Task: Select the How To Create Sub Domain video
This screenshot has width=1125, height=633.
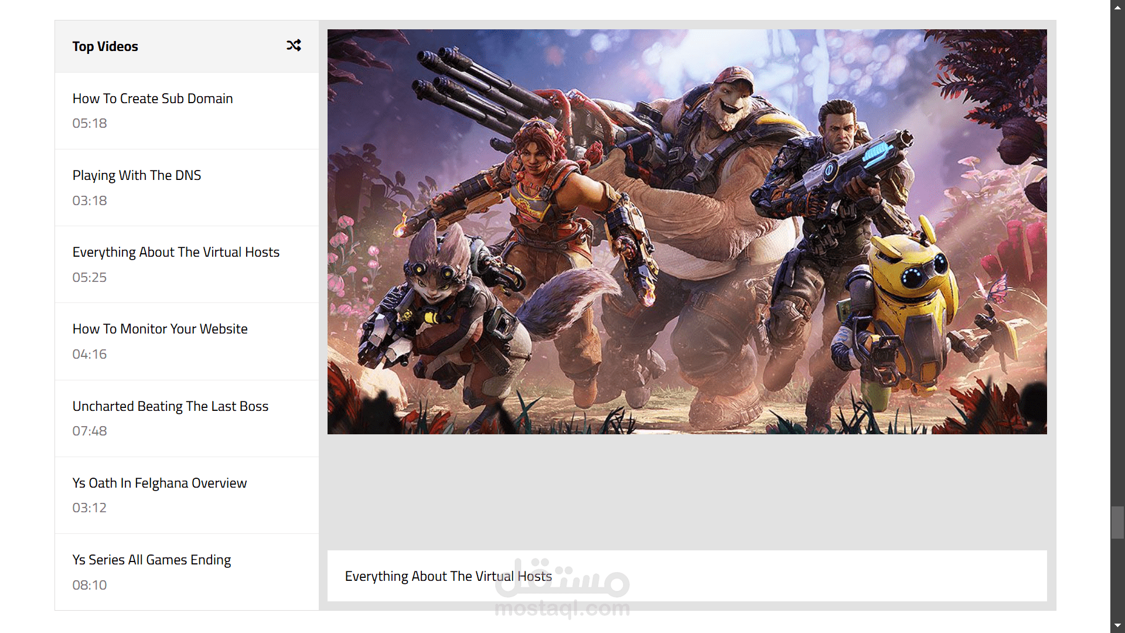Action: [152, 98]
